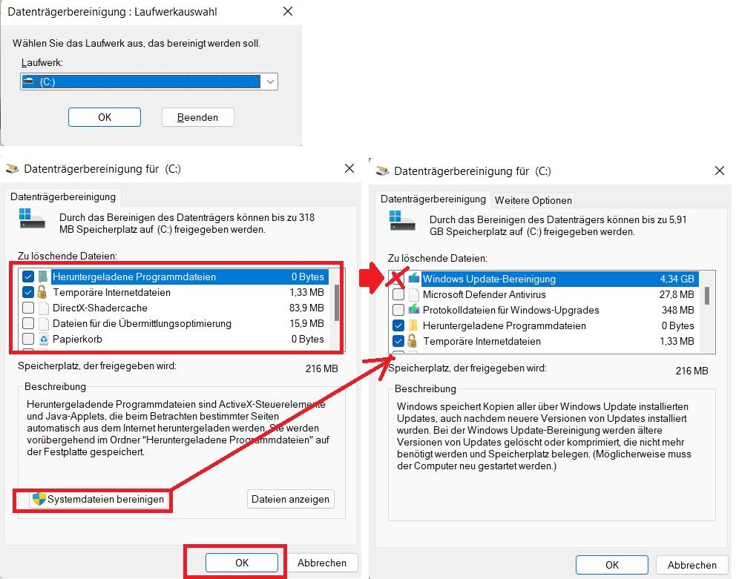This screenshot has height=579, width=736.
Task: Click the lock icon for Temporäre Internetdateien right
Action: (412, 340)
